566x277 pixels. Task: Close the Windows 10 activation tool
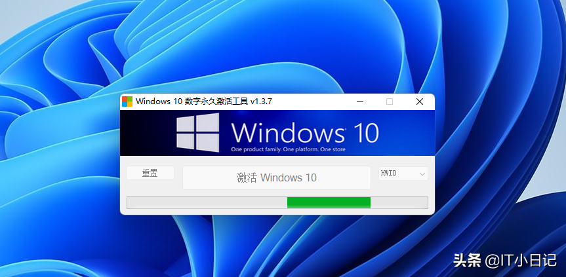pyautogui.click(x=420, y=102)
